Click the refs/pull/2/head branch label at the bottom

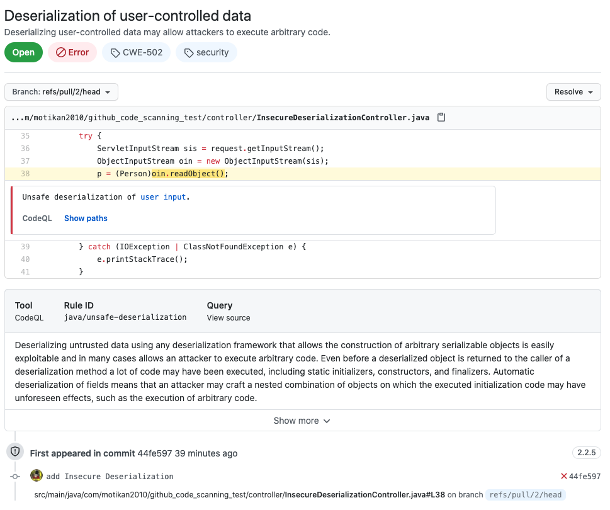pos(525,495)
